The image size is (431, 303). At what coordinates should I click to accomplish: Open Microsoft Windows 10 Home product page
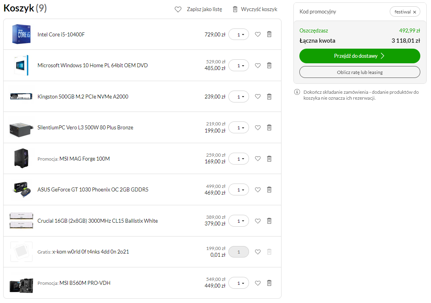(93, 66)
